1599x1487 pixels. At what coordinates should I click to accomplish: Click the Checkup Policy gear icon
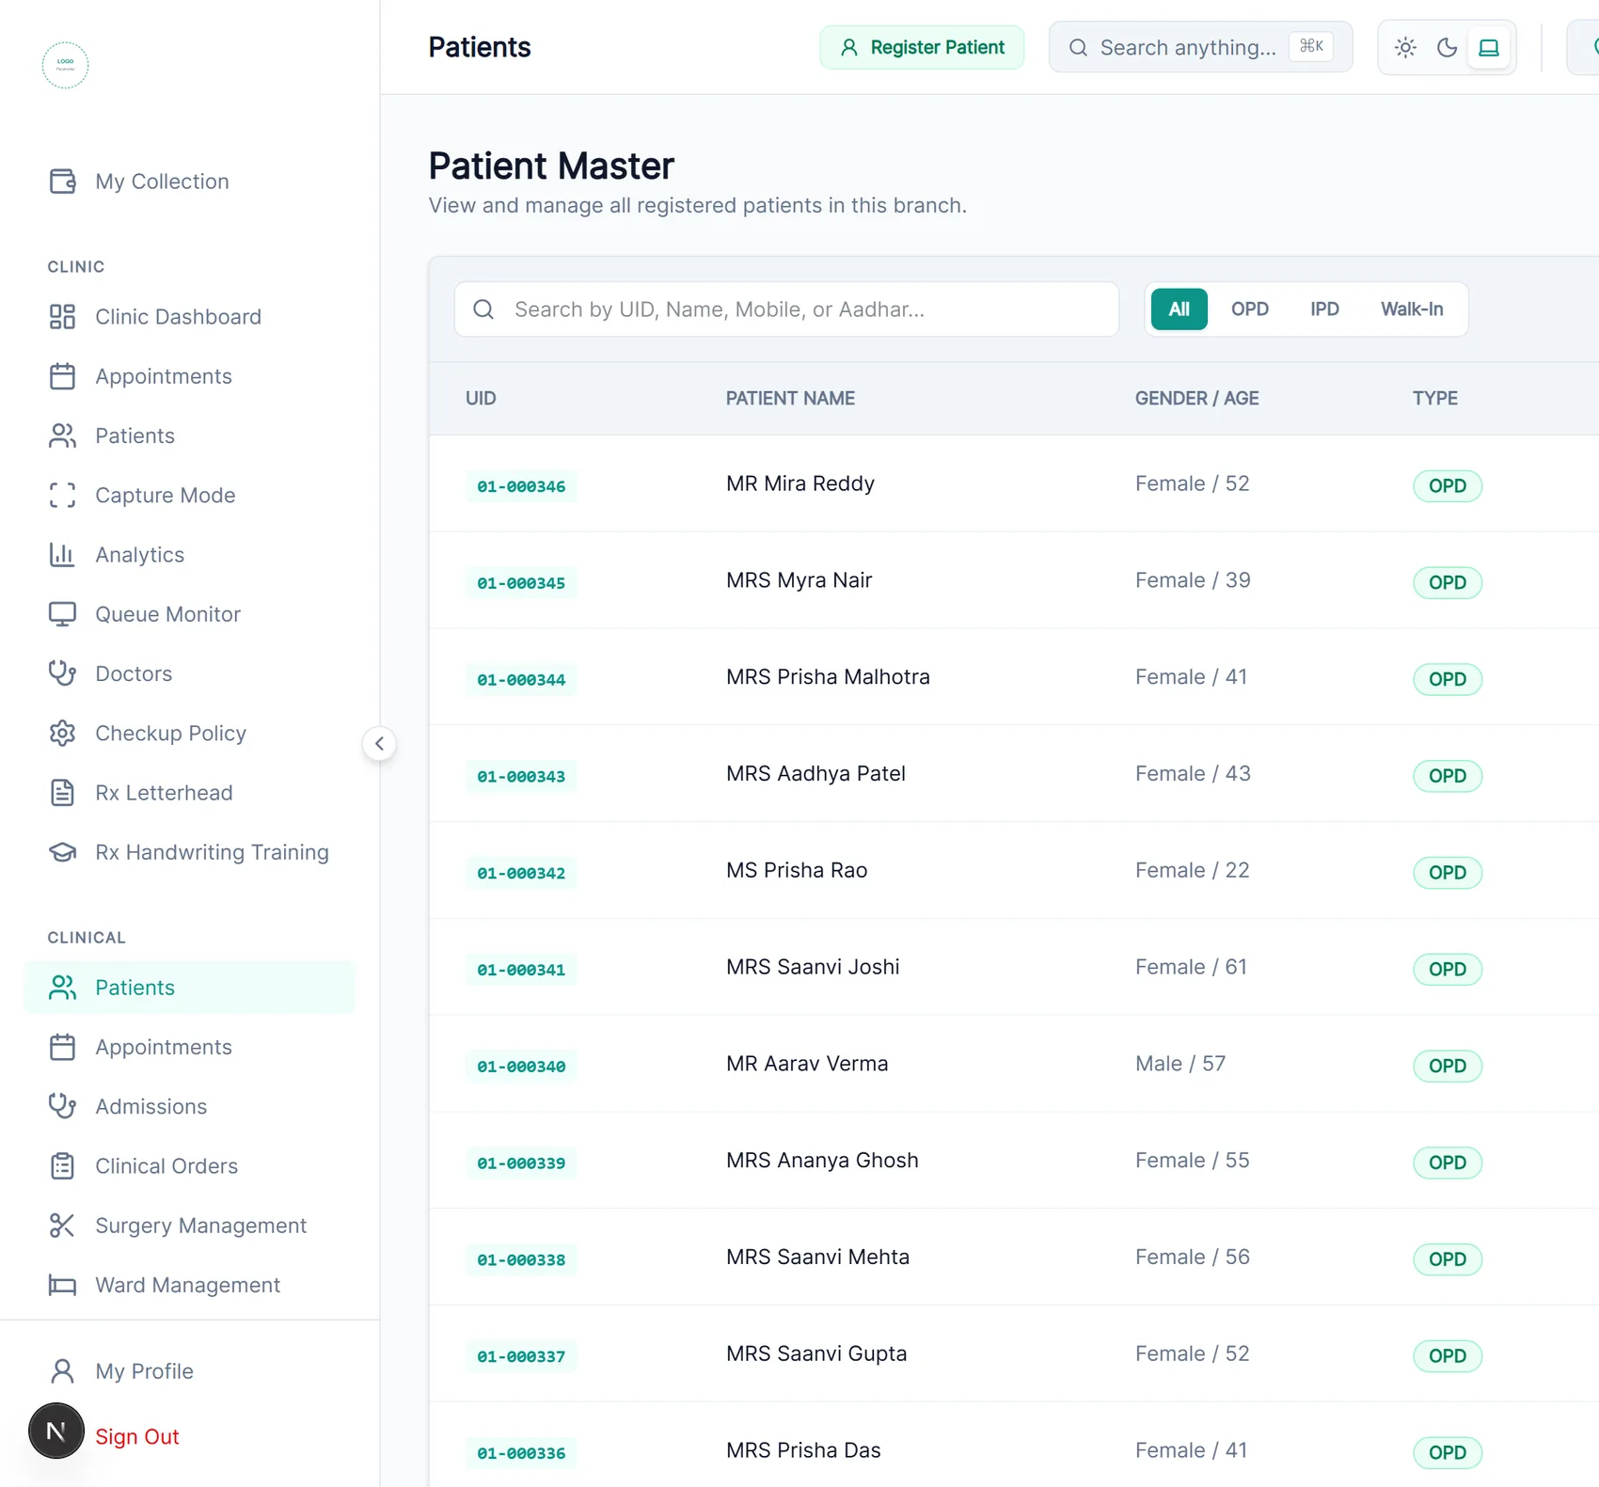(62, 734)
